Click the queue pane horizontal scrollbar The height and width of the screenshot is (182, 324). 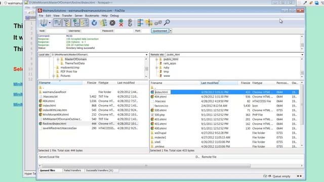pyautogui.click(x=146, y=166)
